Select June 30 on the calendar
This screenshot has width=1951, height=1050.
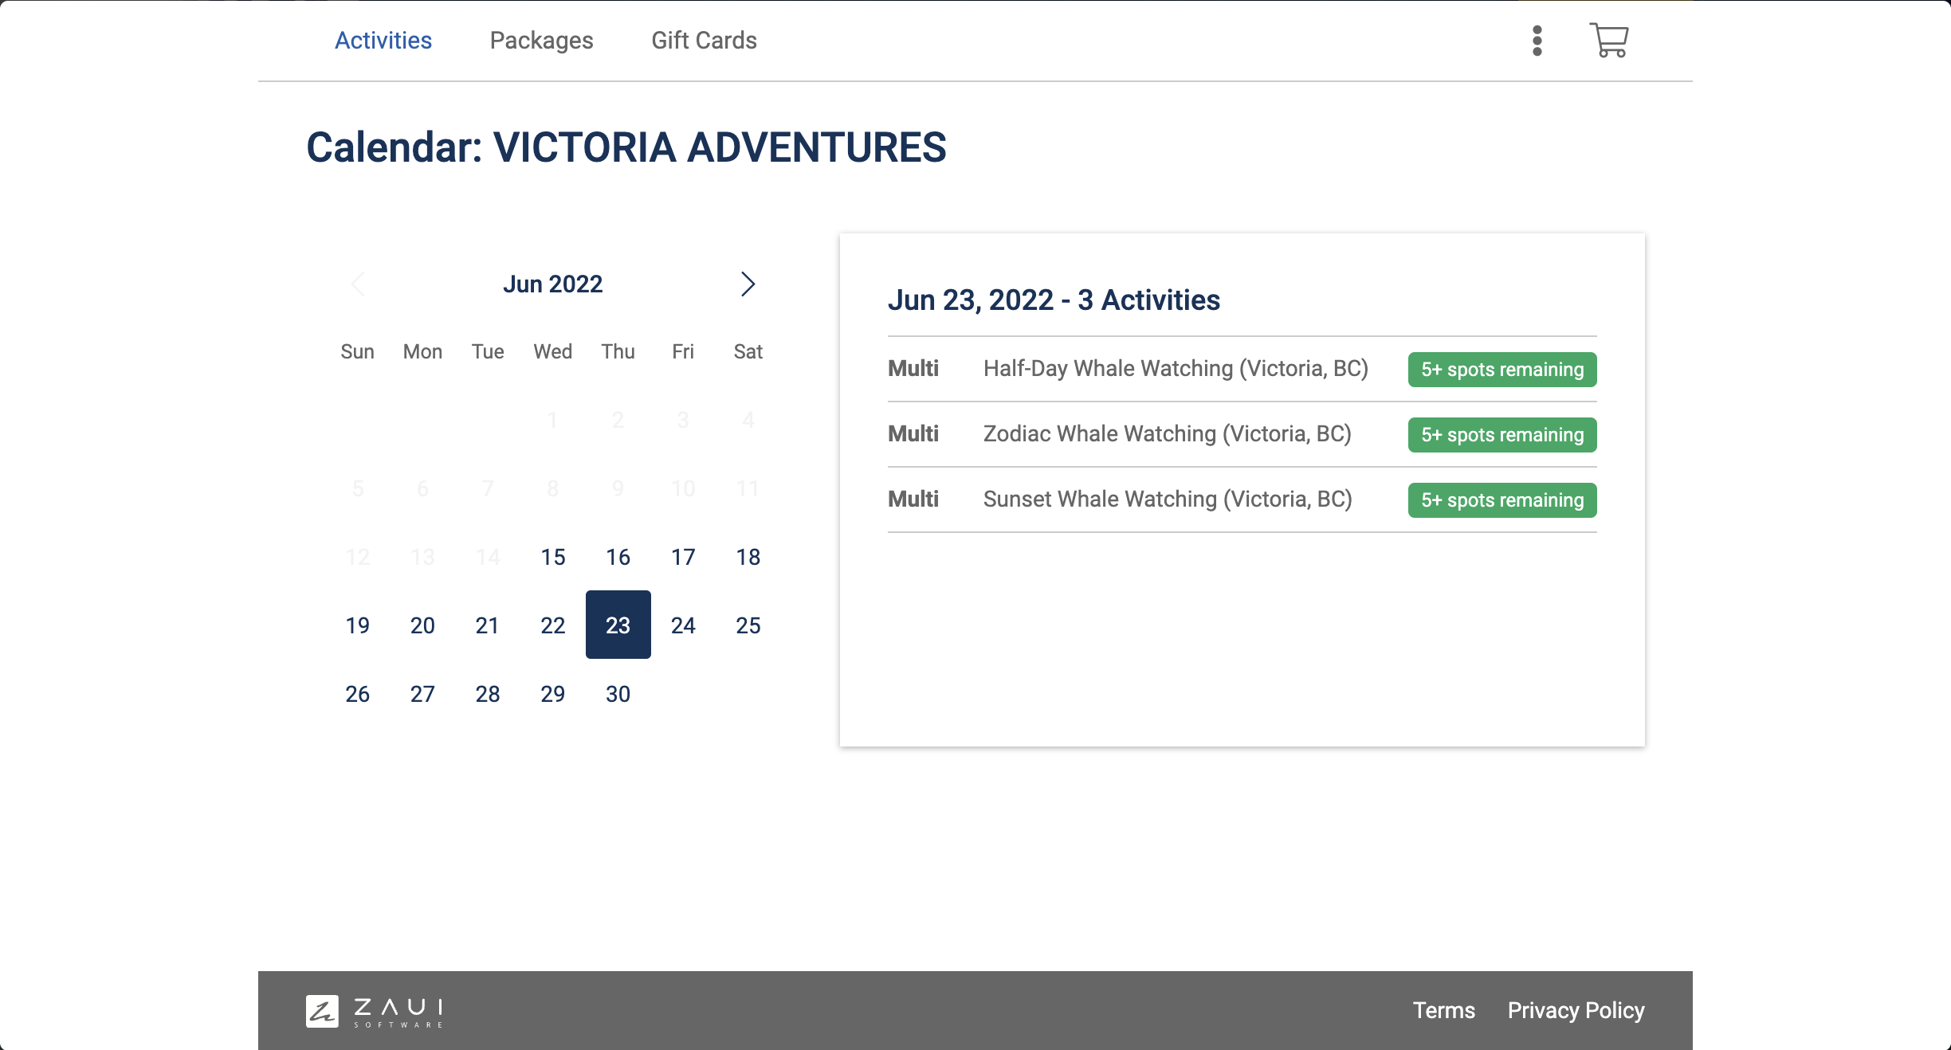(x=618, y=693)
